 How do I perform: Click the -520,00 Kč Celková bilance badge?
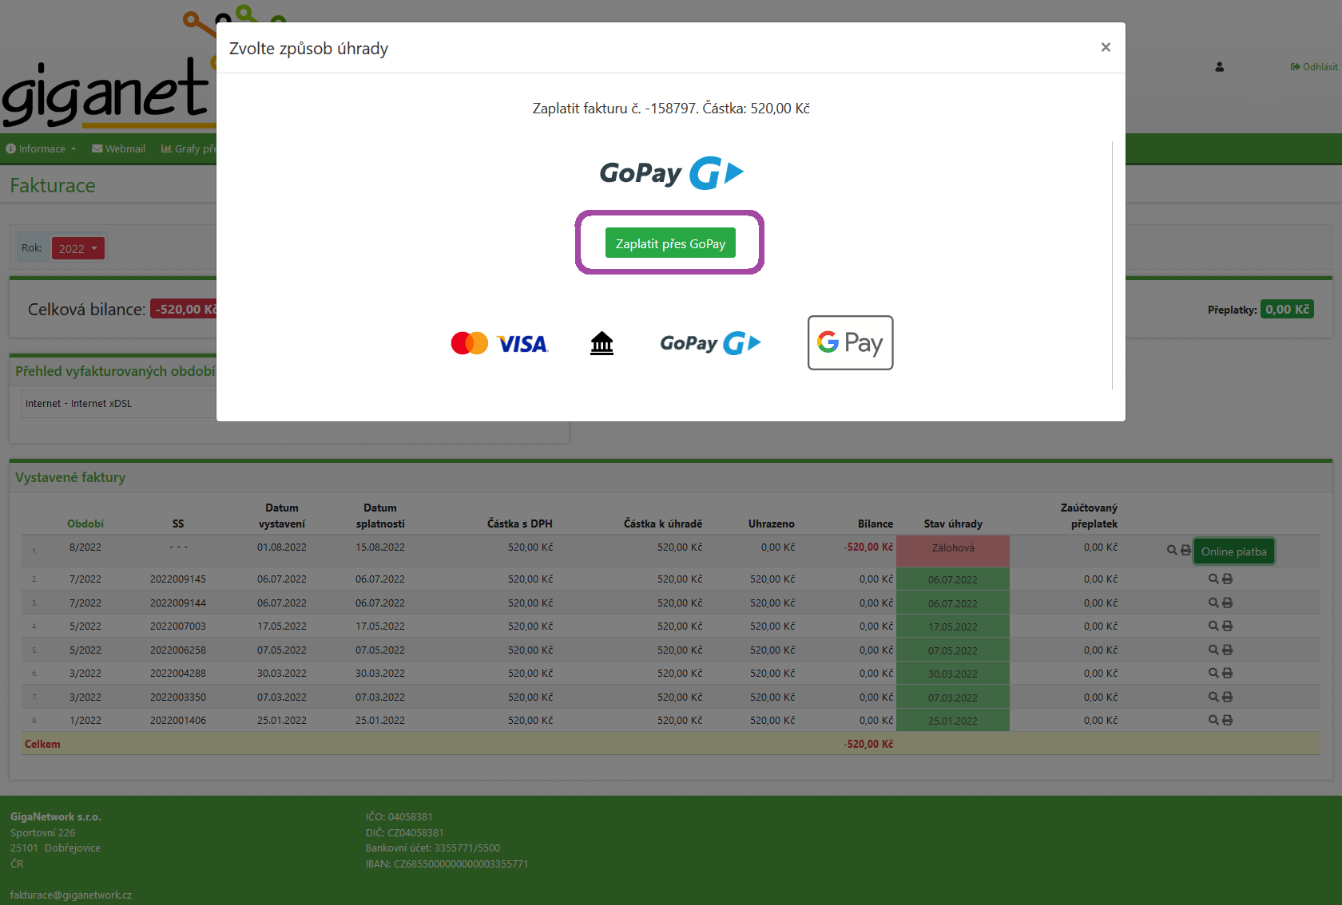[x=184, y=309]
